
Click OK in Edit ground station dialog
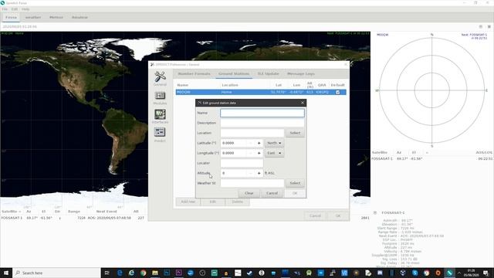coord(295,193)
